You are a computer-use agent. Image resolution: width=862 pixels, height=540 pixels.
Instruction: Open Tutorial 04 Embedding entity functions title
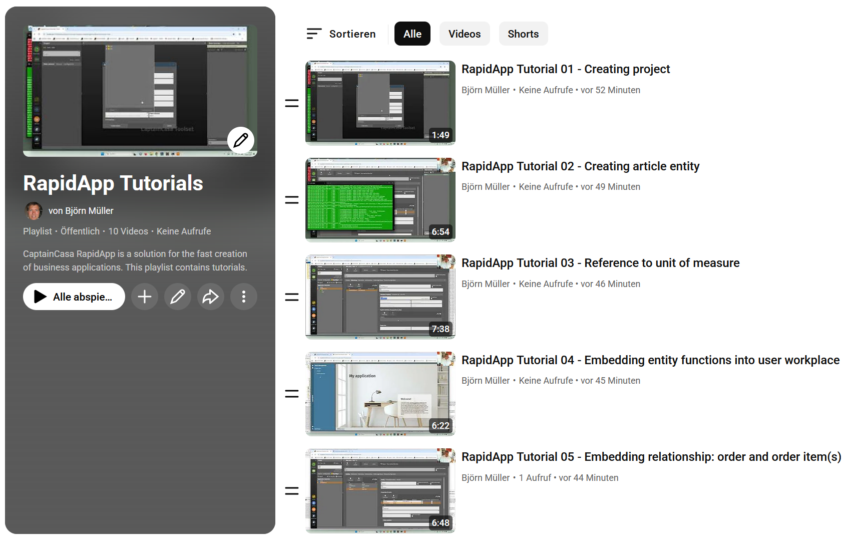coord(650,360)
